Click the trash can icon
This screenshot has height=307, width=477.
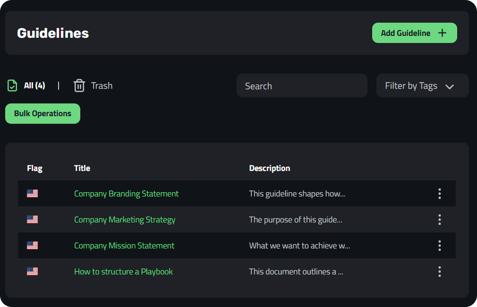79,85
